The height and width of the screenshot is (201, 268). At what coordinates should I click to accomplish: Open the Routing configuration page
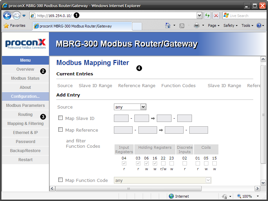click(x=25, y=115)
